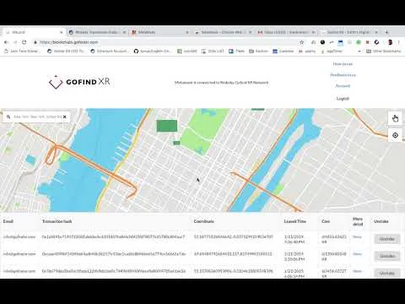Clear the map search box with X
Image resolution: width=405 pixels, height=304 pixels.
pyautogui.click(x=65, y=117)
